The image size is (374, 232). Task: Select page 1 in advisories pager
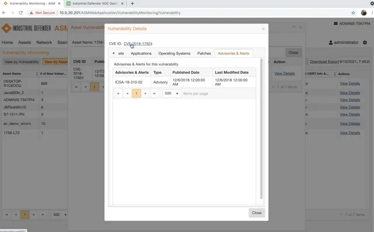click(136, 94)
